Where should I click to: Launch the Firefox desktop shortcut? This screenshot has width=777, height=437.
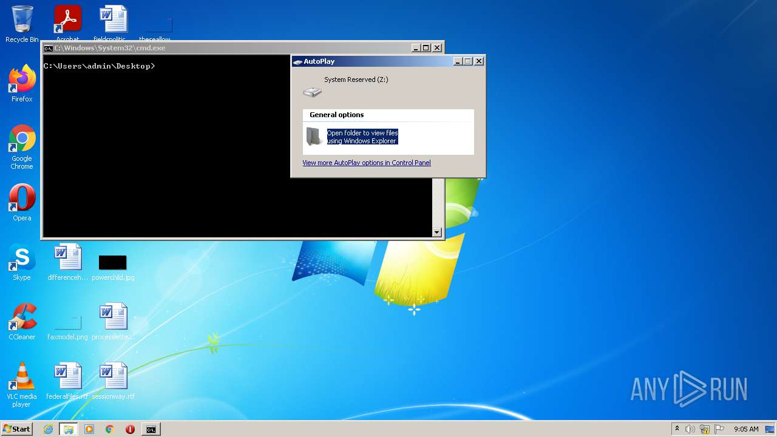(22, 83)
